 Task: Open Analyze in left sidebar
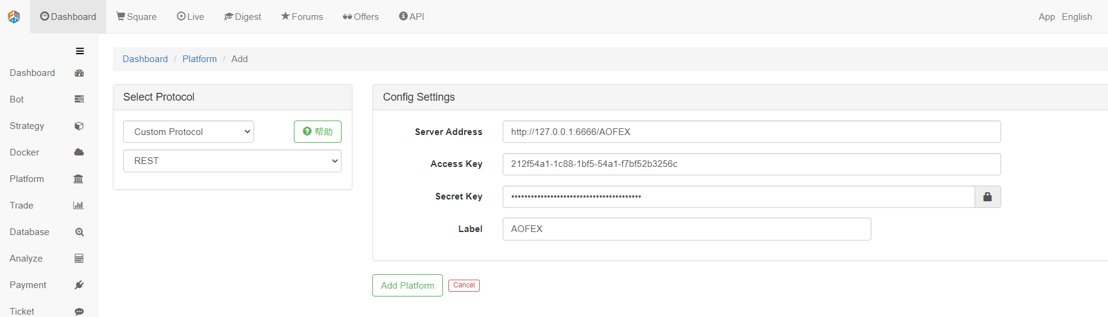point(26,259)
